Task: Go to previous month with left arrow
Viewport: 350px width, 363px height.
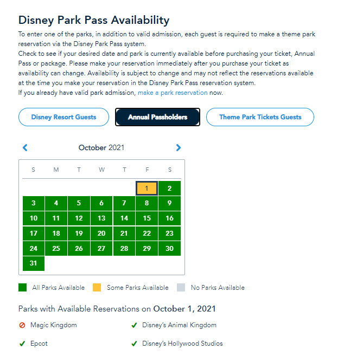Action: (25, 147)
